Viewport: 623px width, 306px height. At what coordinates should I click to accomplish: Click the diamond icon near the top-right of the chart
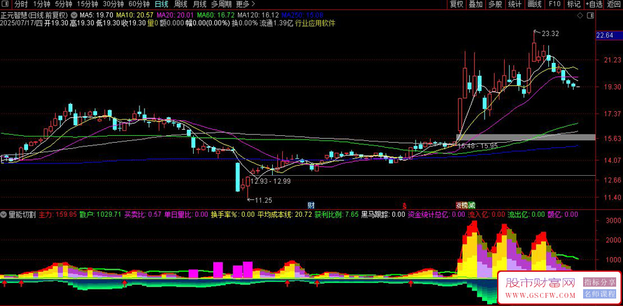(x=581, y=16)
